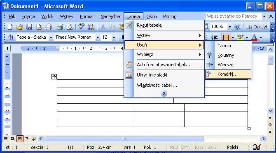Toggle REJ macro recording indicator
Image resolution: width=276 pixels, height=153 pixels.
(174, 147)
